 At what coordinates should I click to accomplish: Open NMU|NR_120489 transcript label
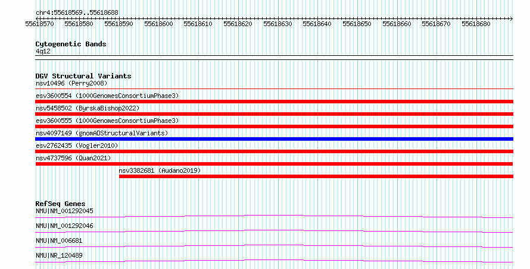[59, 255]
